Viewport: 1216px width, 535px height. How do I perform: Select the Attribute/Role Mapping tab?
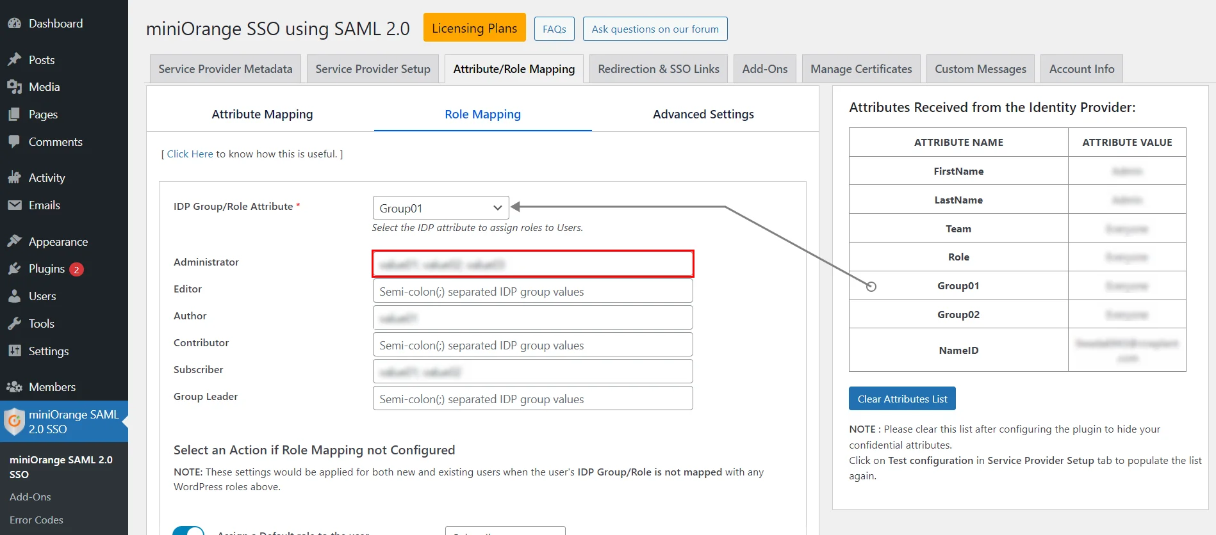tap(514, 68)
